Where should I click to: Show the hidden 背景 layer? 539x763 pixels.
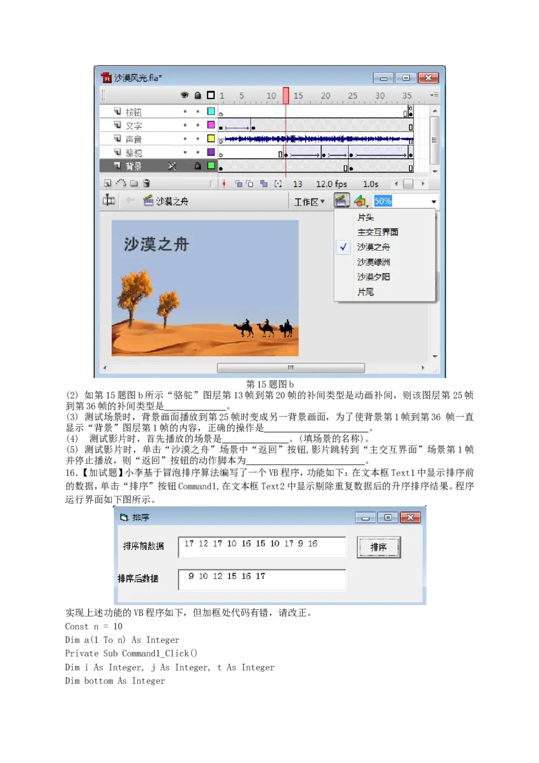pyautogui.click(x=171, y=165)
